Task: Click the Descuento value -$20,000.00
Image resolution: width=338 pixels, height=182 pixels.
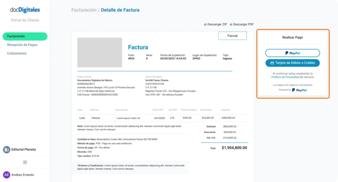Action: point(229,132)
